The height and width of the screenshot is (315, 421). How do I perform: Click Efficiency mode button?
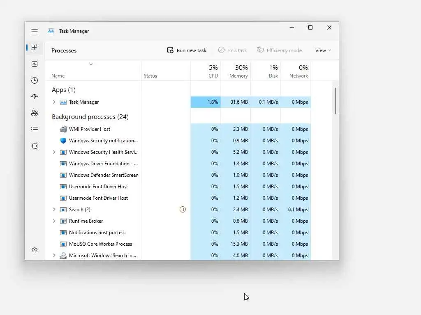click(x=279, y=50)
